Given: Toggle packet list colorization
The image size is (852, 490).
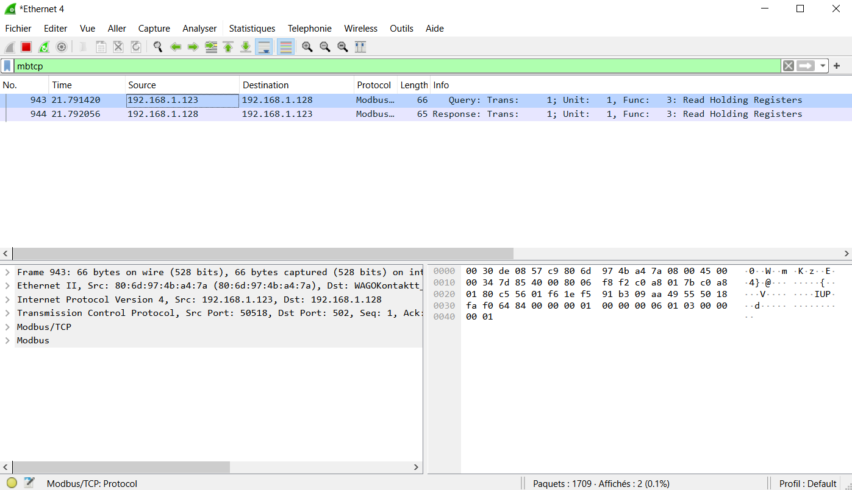Looking at the screenshot, I should [285, 47].
